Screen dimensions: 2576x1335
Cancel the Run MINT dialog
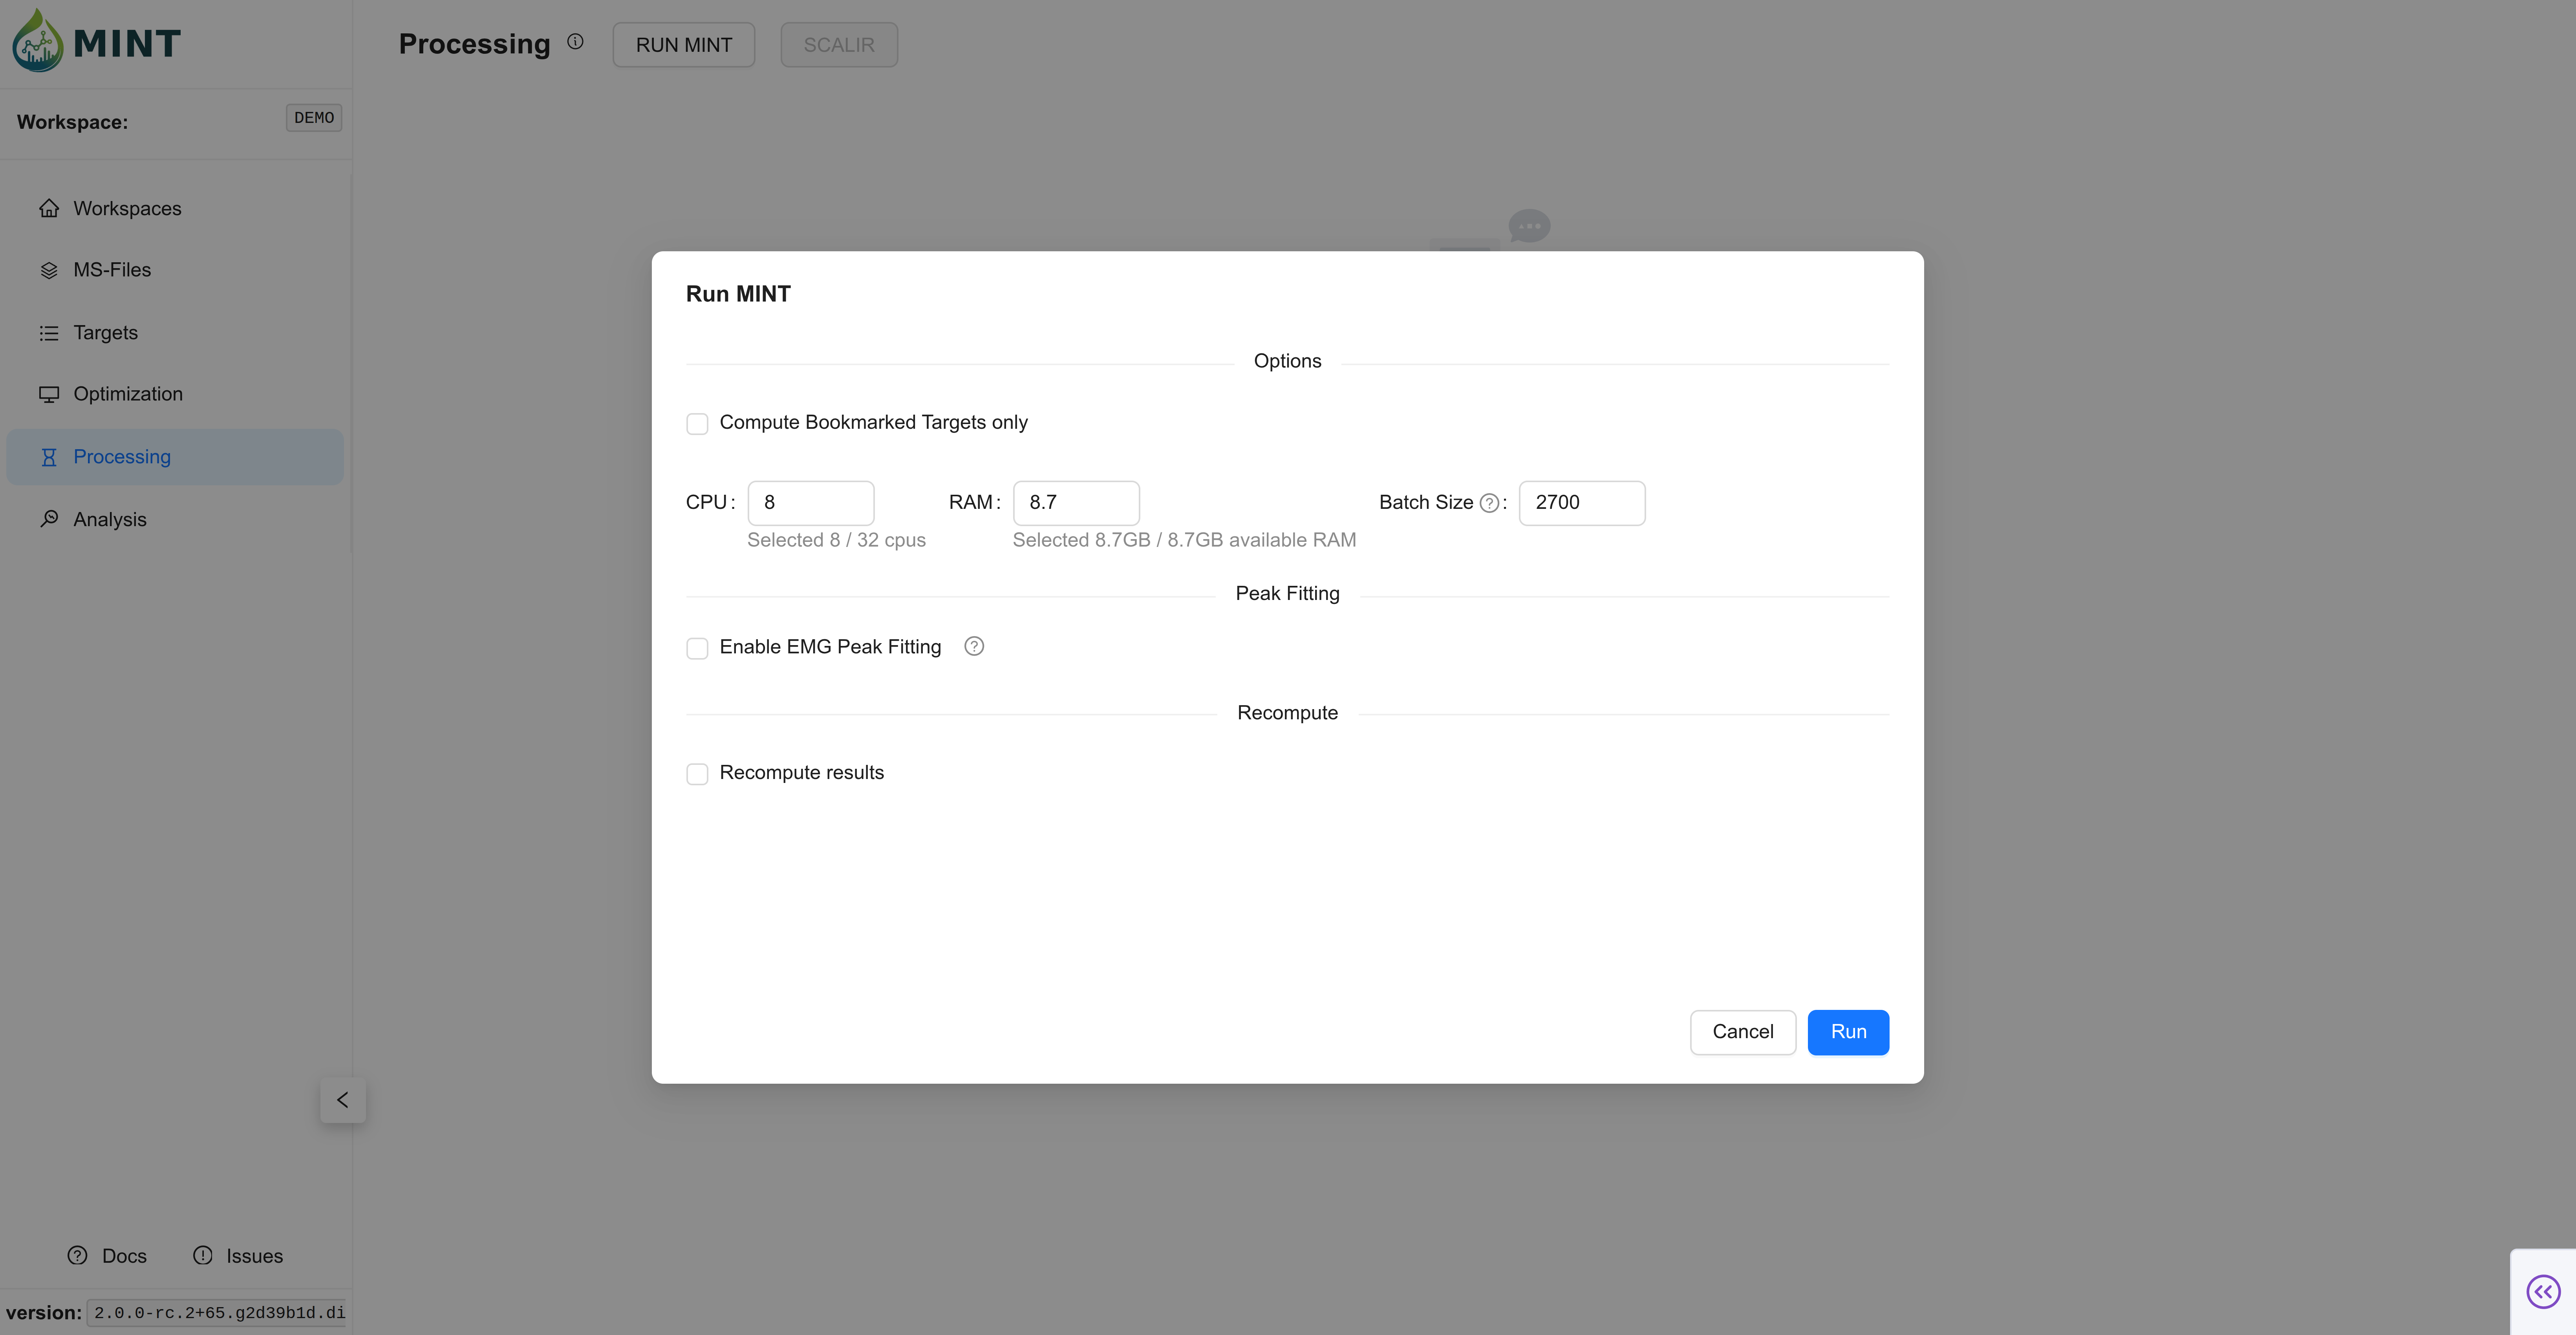click(x=1742, y=1032)
